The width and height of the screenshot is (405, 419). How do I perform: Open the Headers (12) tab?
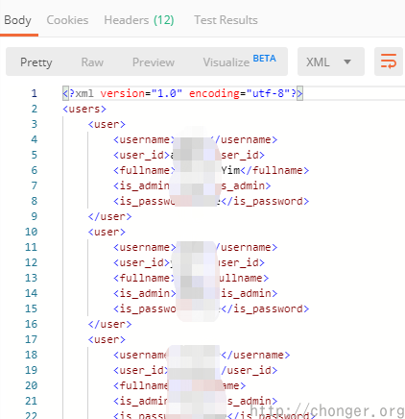[x=139, y=20]
